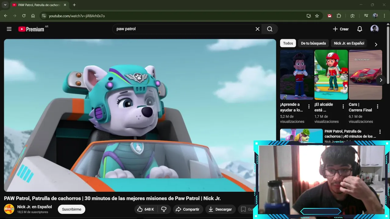
Task: Close the PAW Patrol browser tab
Action: [65, 5]
